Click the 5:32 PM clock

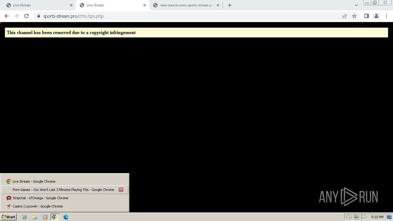(377, 217)
